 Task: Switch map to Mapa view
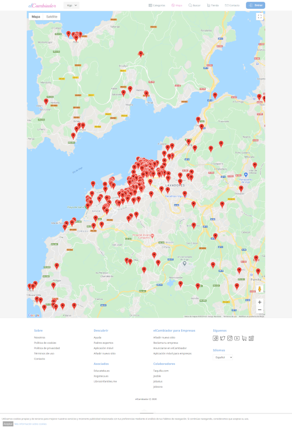pyautogui.click(x=36, y=16)
